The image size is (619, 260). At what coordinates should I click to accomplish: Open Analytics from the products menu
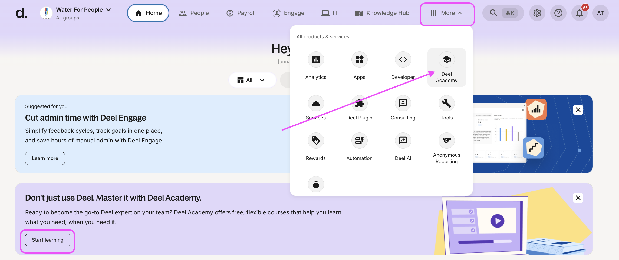pyautogui.click(x=316, y=60)
